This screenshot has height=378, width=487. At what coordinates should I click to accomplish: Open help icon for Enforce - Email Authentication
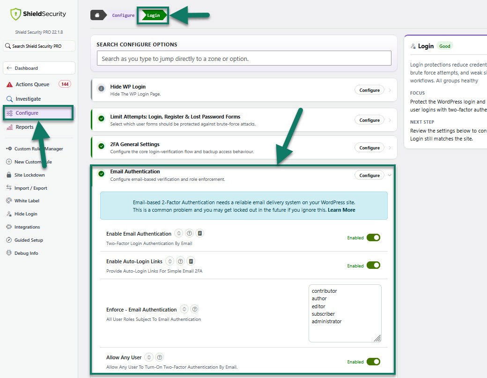(195, 309)
